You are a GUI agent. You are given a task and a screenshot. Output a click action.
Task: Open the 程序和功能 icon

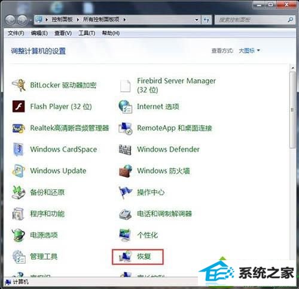(x=19, y=213)
